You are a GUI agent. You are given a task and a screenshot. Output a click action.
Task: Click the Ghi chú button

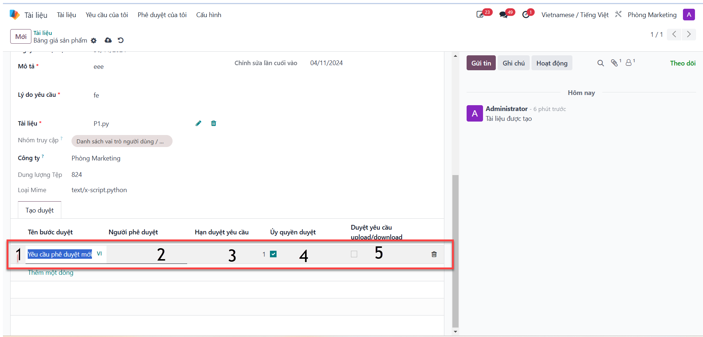(513, 63)
